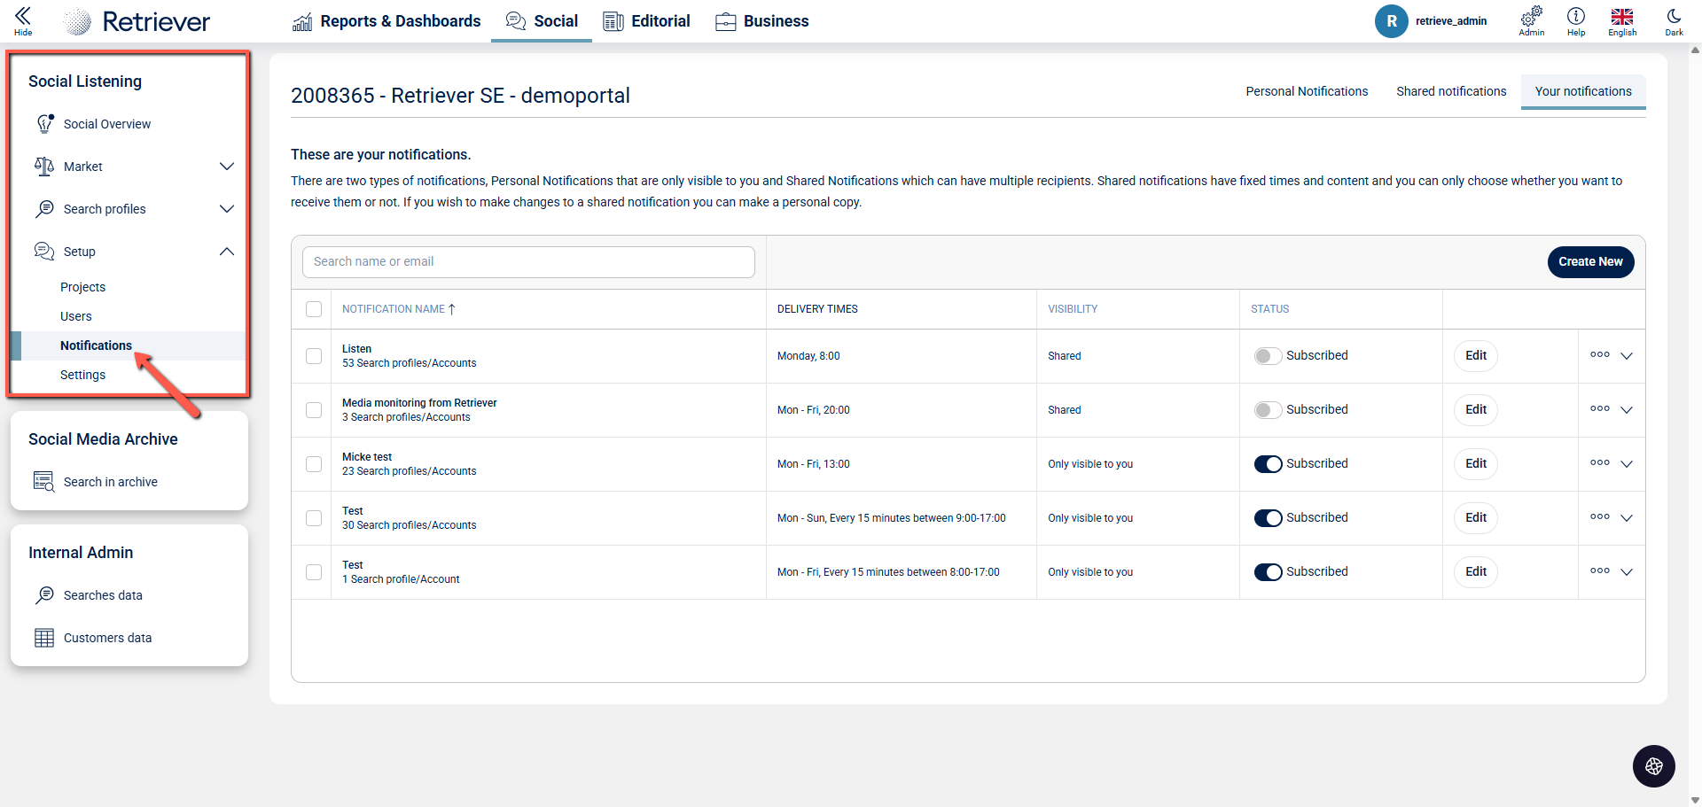
Task: Open the round support widget icon
Action: 1653,766
